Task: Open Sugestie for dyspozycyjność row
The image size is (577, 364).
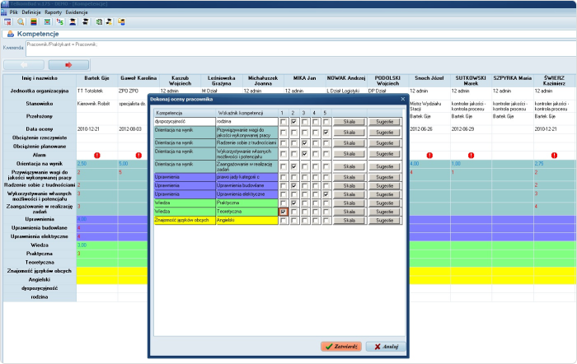Action: coord(385,122)
